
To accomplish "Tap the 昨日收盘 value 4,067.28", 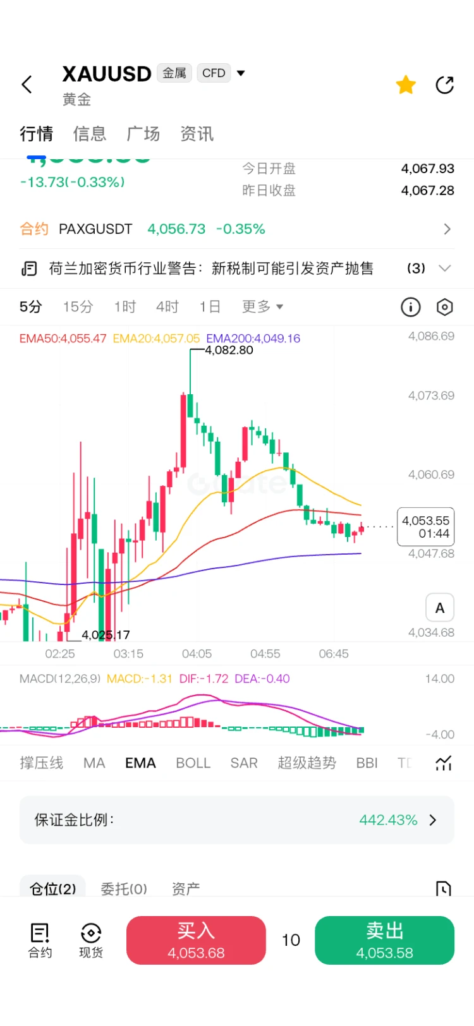I will [427, 190].
